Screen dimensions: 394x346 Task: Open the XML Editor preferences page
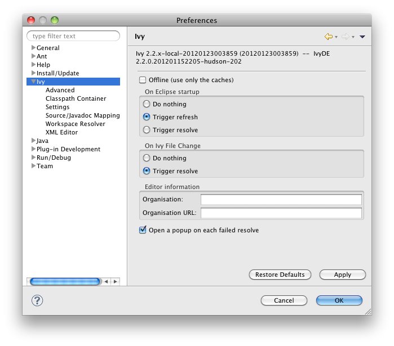coord(61,132)
